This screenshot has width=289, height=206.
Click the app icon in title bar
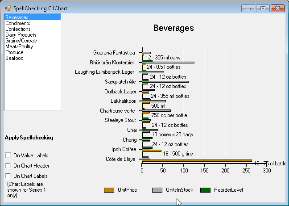point(8,8)
